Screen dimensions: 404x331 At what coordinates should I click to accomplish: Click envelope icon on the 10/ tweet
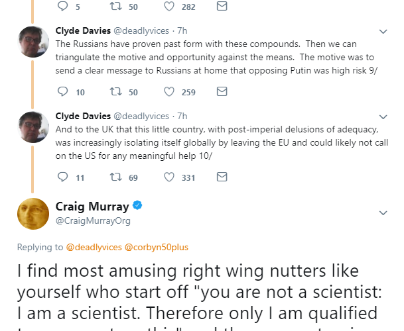pos(222,177)
